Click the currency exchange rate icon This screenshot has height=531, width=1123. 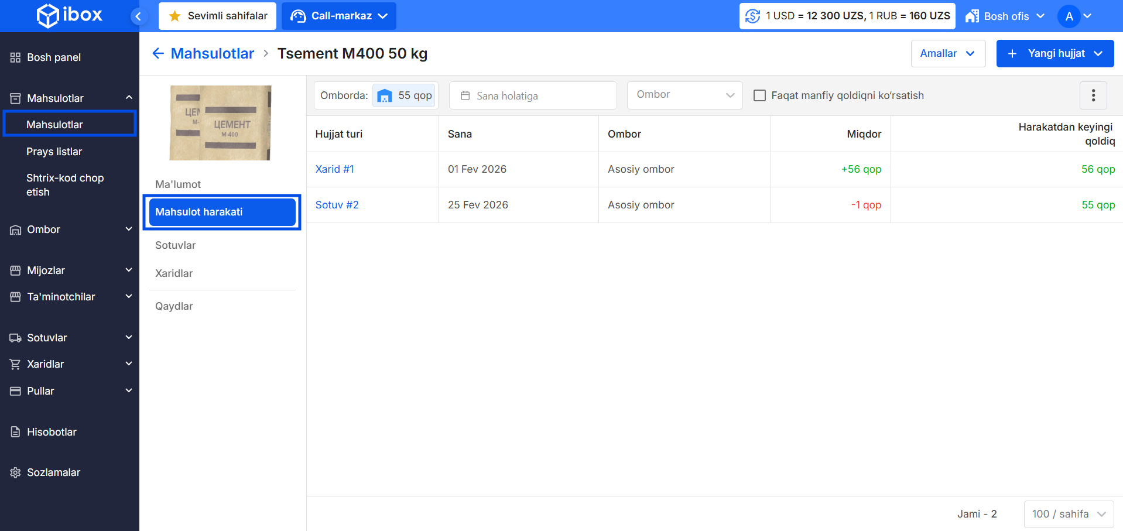click(x=753, y=16)
